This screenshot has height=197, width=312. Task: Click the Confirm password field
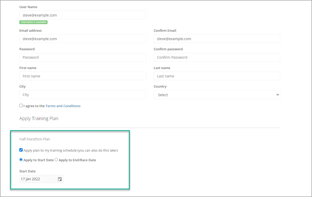pyautogui.click(x=217, y=57)
